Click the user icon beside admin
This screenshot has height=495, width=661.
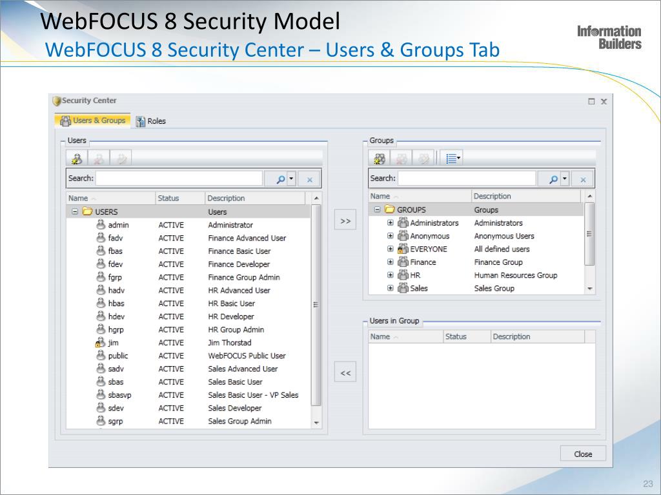(101, 224)
